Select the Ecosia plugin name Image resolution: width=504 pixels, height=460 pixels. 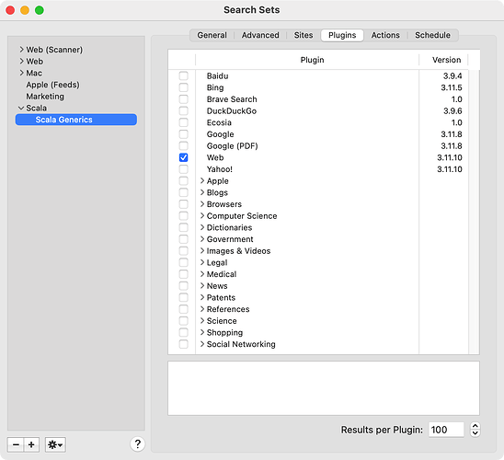(x=219, y=122)
